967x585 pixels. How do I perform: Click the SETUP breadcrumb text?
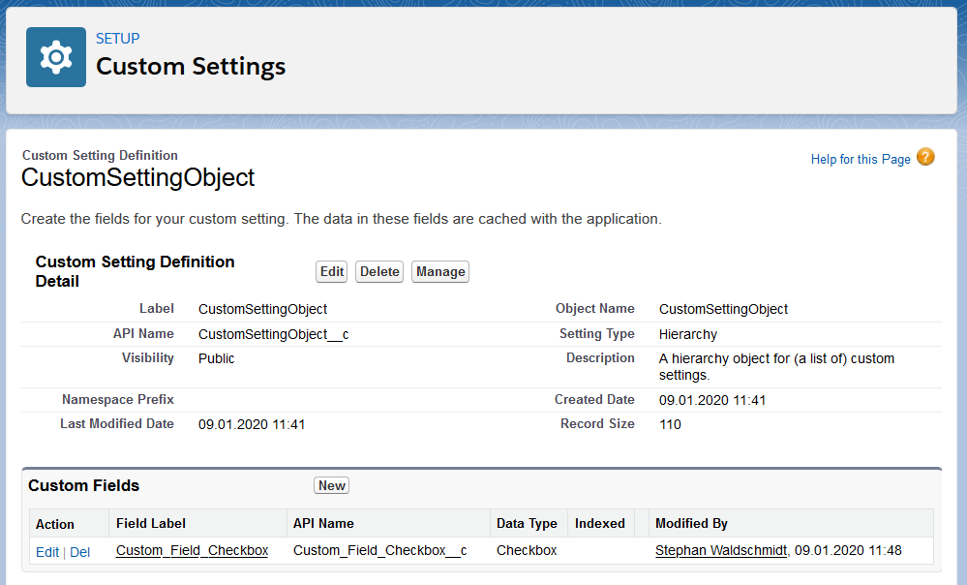point(118,39)
